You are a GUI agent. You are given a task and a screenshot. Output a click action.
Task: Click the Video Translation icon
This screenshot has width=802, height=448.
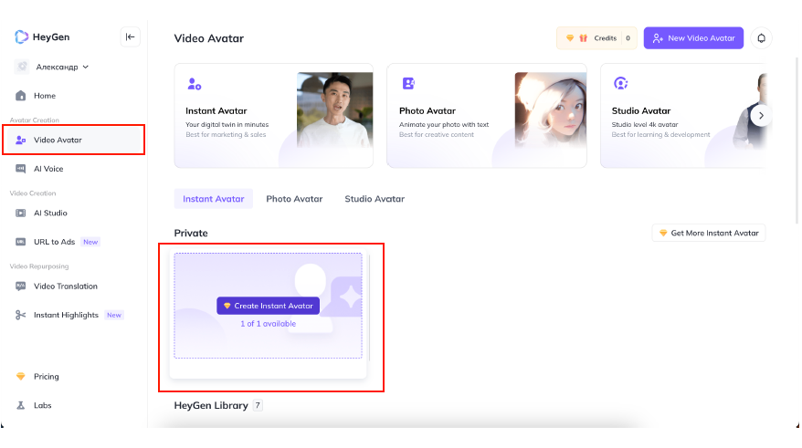20,287
